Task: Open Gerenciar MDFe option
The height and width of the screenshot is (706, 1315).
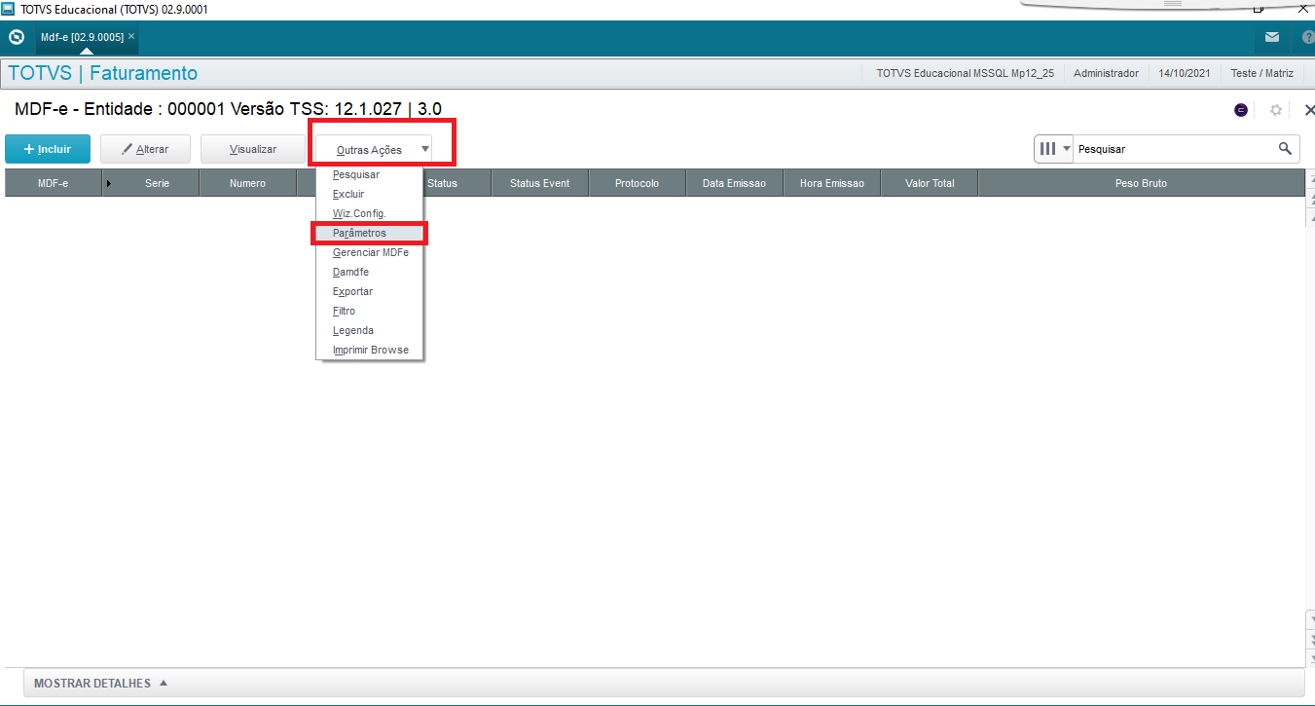Action: (369, 253)
